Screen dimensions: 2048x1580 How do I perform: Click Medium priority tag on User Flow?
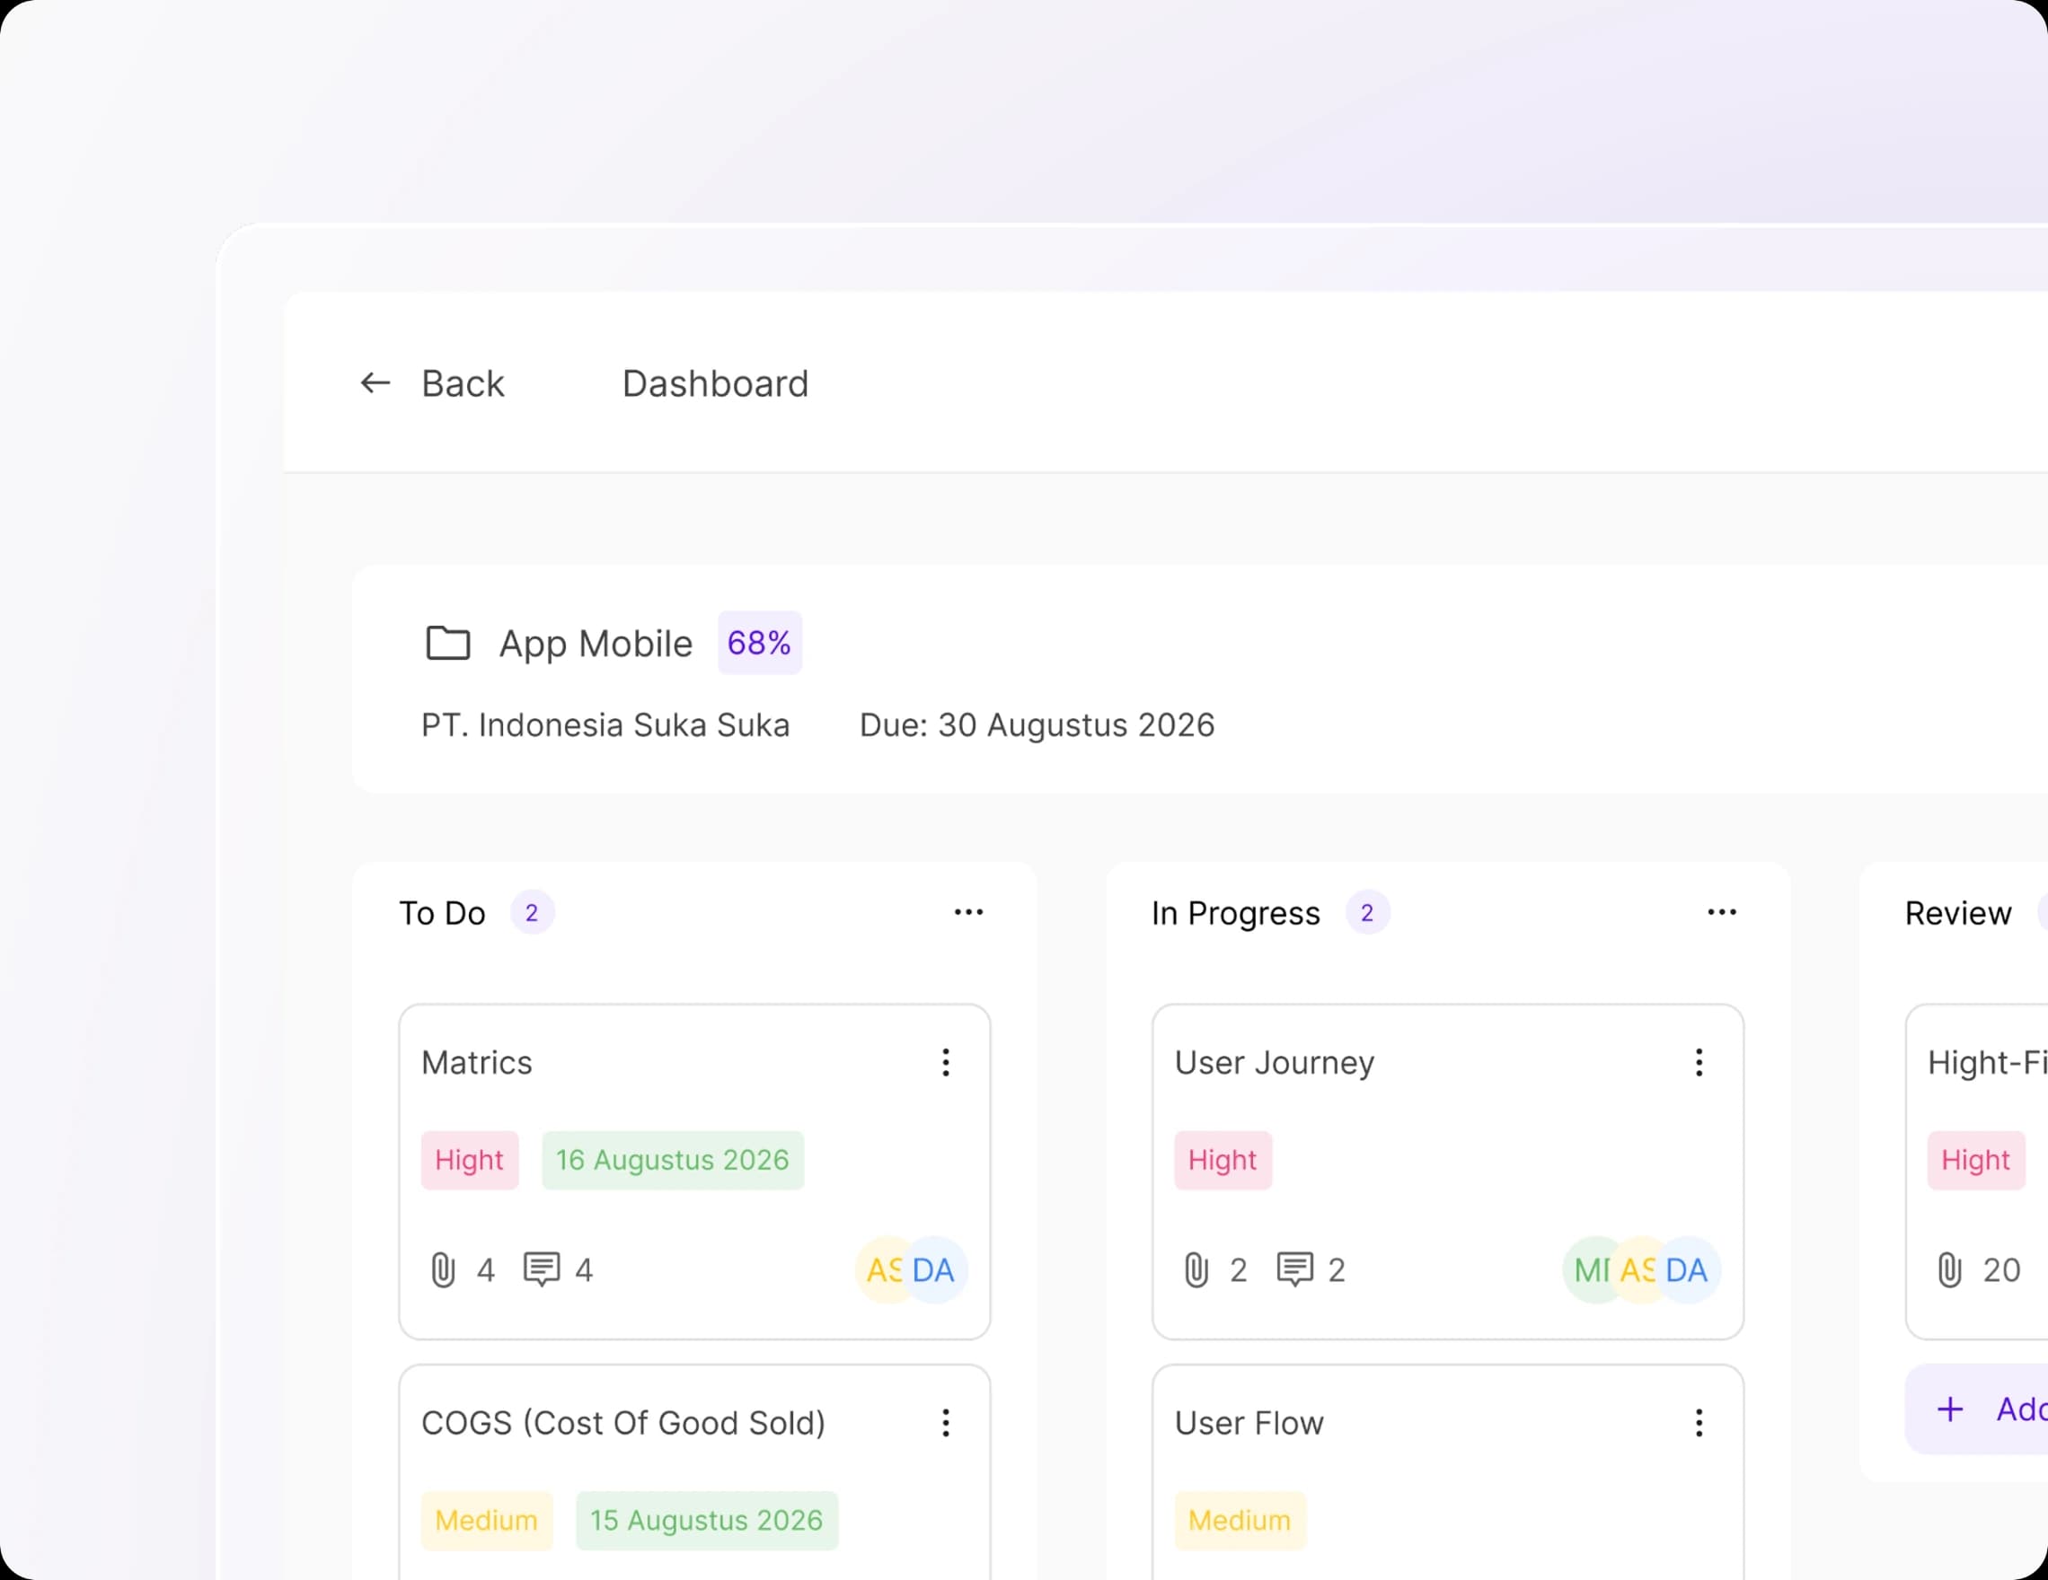[x=1239, y=1520]
